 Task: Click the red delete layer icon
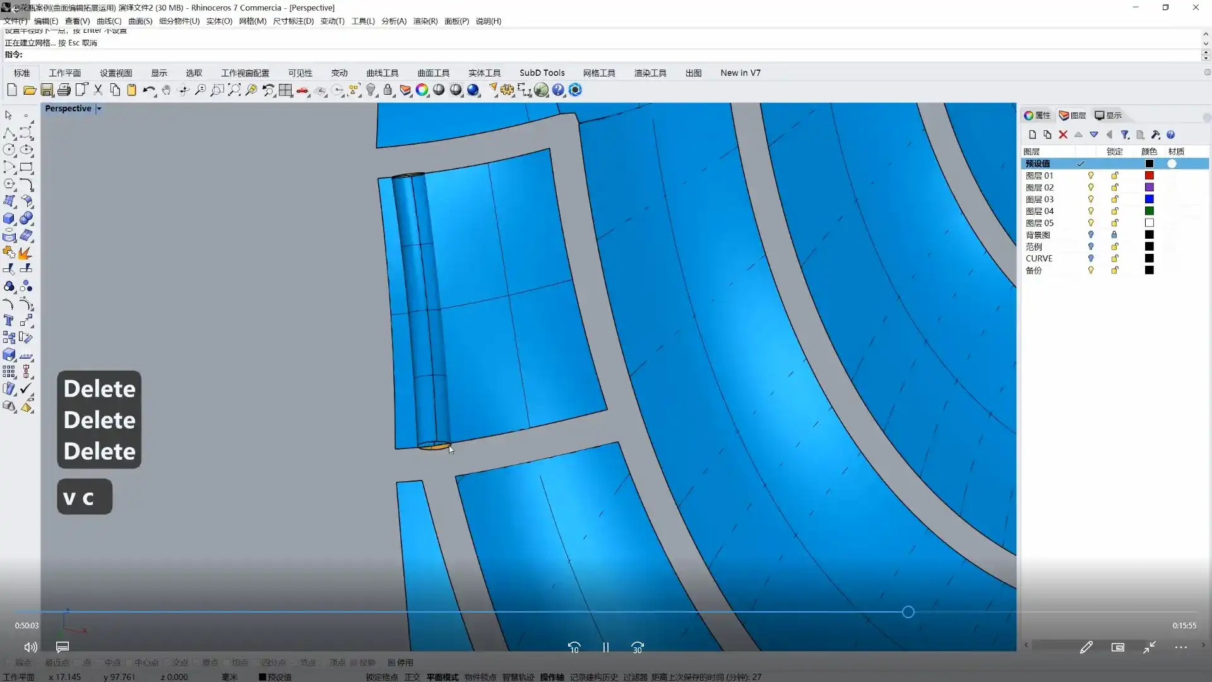click(1063, 135)
